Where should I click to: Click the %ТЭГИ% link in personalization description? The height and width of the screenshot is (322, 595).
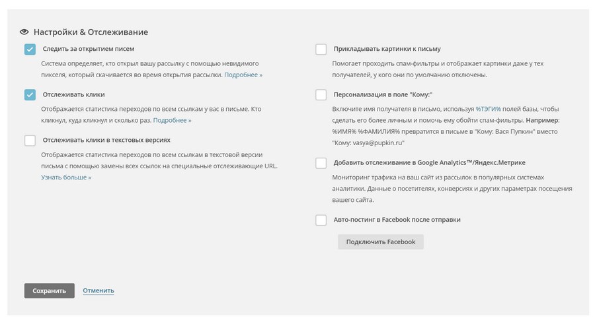point(489,109)
